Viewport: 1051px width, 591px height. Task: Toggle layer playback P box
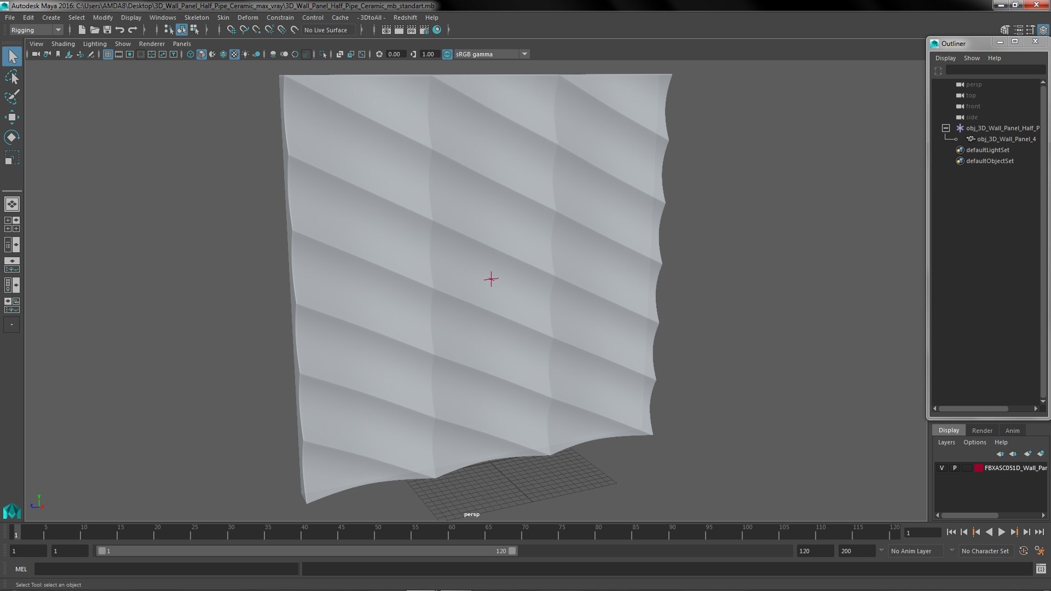(955, 468)
